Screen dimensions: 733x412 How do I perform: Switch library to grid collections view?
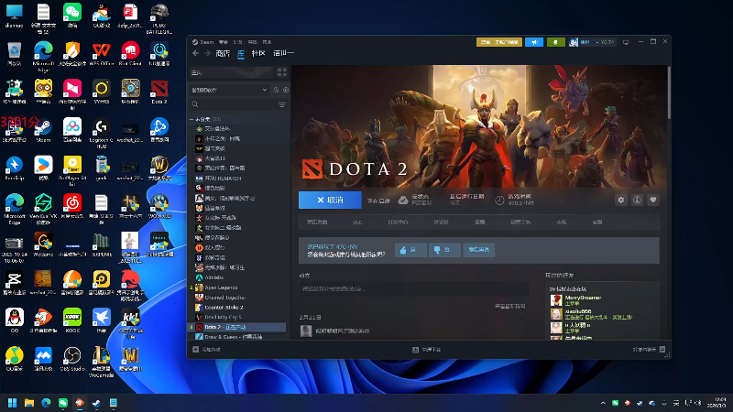coord(282,72)
